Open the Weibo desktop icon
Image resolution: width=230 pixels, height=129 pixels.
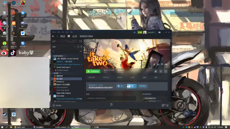(x=4, y=53)
